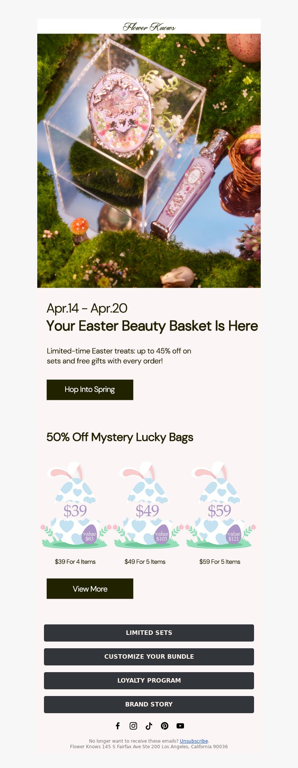The image size is (298, 768).
Task: Open the Brand Story menu item
Action: [x=149, y=705]
